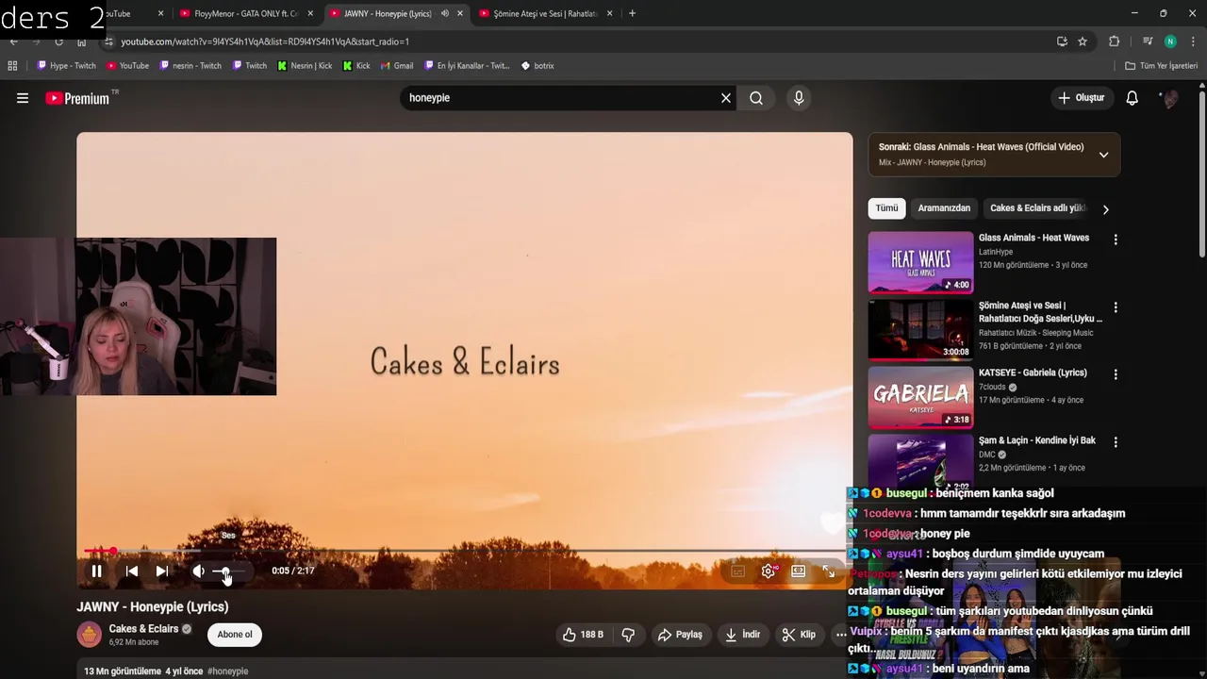1207x679 pixels.
Task: Open options menu for Şam & Laçin video
Action: [1116, 442]
